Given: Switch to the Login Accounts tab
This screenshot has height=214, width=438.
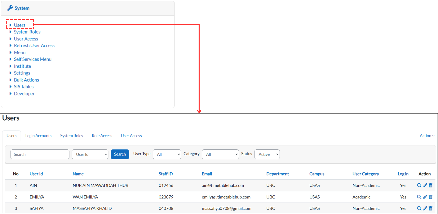Looking at the screenshot, I should click(38, 136).
